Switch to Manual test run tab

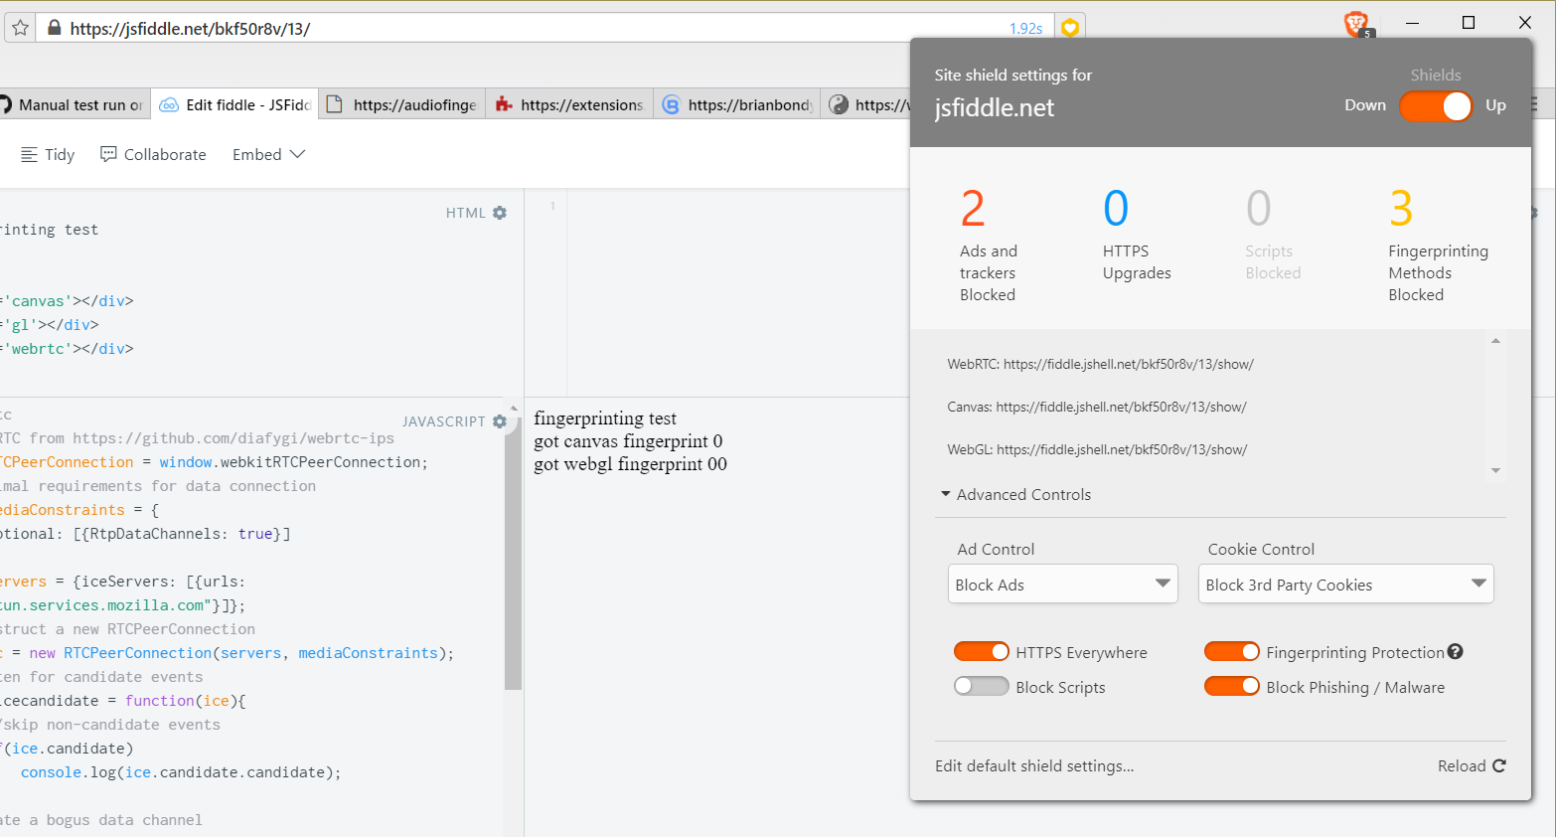(74, 104)
